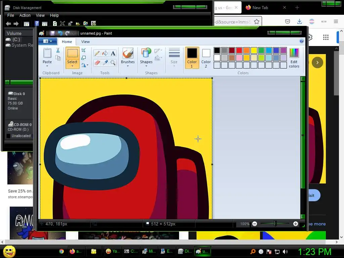Screen dimensions: 344x258
Task: Pick the red color swatch
Action: [239, 50]
